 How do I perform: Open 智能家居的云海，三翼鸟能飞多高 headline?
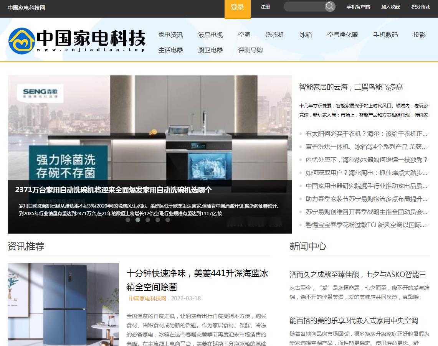tap(351, 87)
